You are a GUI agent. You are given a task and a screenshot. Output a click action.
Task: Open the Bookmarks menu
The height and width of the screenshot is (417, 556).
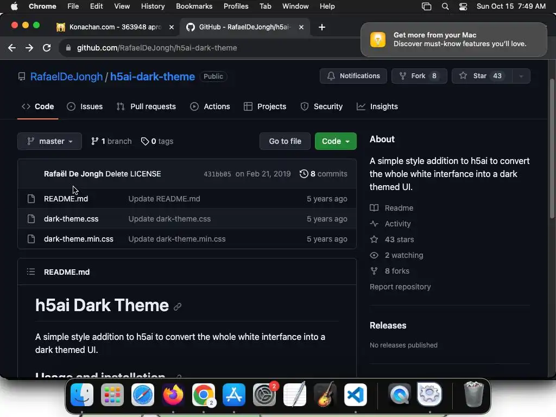point(194,7)
